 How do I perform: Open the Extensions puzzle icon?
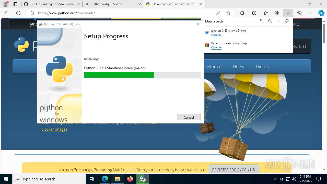click(242, 13)
